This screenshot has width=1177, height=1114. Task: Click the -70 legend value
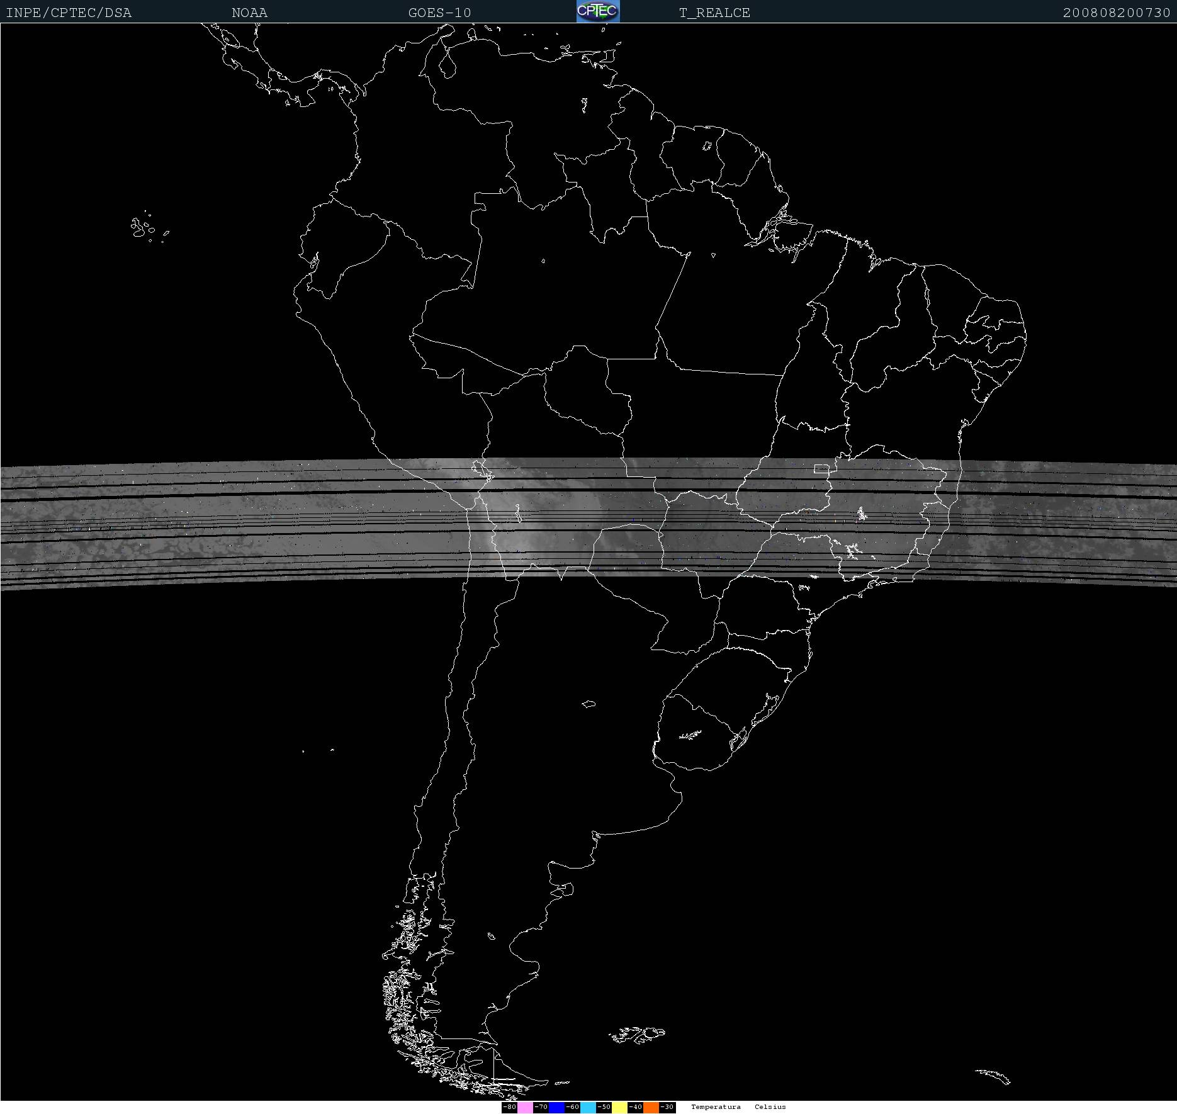click(541, 1107)
